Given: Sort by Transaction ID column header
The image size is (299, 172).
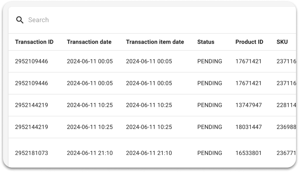Looking at the screenshot, I should (x=34, y=42).
